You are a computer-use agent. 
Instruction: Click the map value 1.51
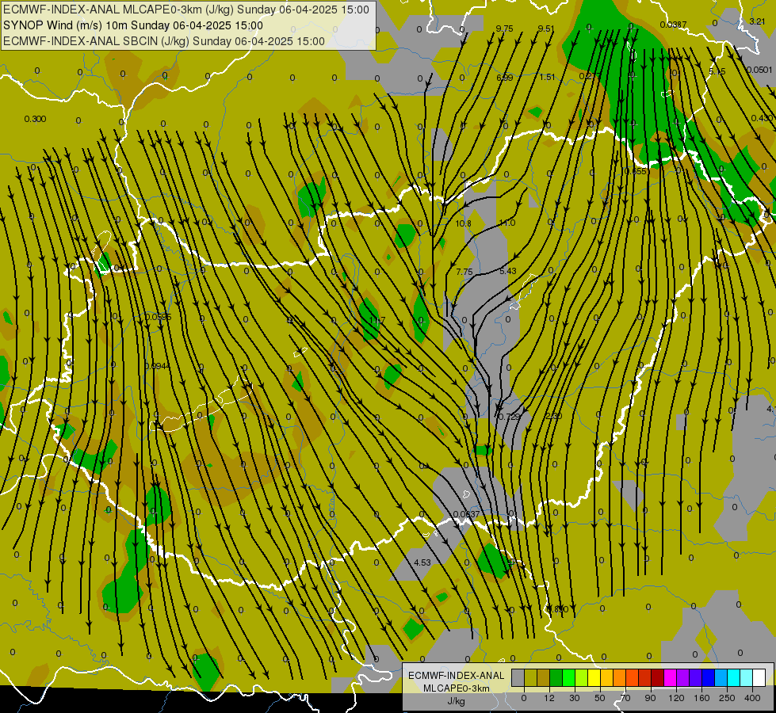pyautogui.click(x=548, y=77)
